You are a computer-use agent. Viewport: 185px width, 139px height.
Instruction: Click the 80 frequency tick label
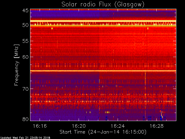tap(25, 119)
